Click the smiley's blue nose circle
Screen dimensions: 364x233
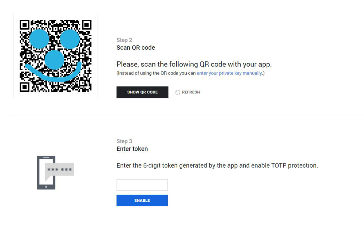[x=54, y=59]
